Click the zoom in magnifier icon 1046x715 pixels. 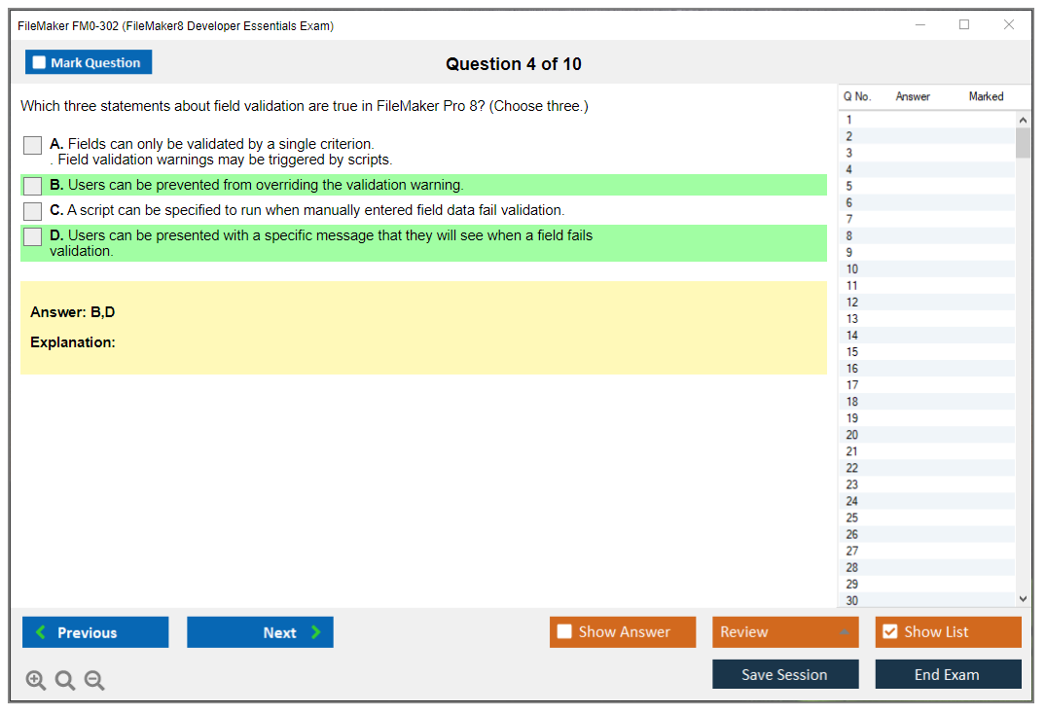point(36,681)
